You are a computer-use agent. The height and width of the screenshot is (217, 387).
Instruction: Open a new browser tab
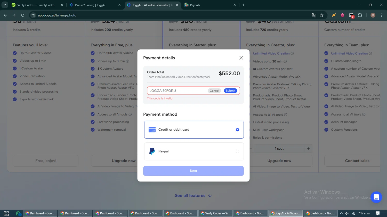243,5
